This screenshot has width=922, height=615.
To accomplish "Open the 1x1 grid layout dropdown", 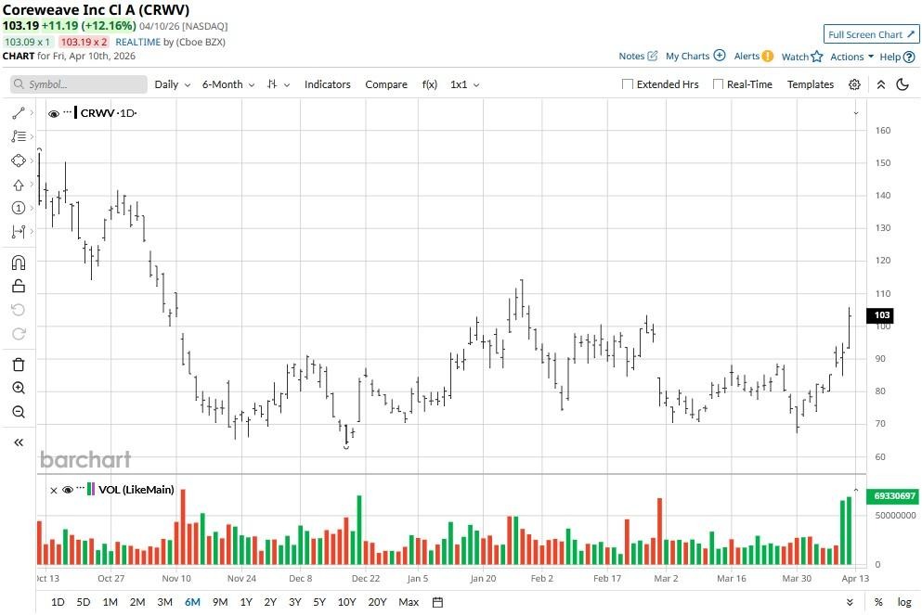I will [x=464, y=84].
